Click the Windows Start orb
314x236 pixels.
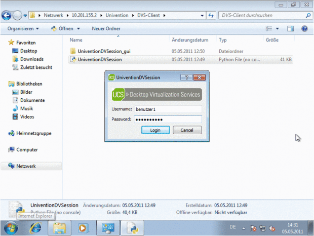click(11, 228)
